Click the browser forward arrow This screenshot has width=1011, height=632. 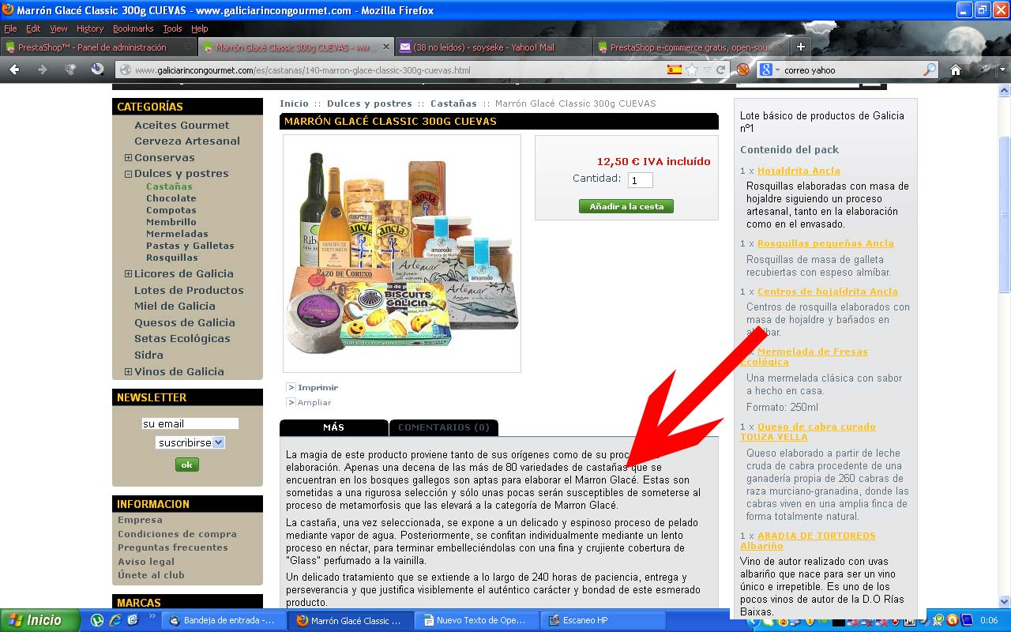tap(42, 70)
